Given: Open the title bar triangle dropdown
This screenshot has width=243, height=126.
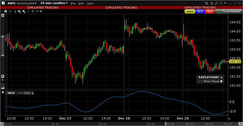Looking at the screenshot, I should [x=225, y=3].
